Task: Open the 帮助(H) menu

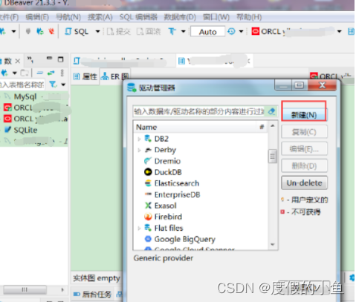Action: (249, 17)
